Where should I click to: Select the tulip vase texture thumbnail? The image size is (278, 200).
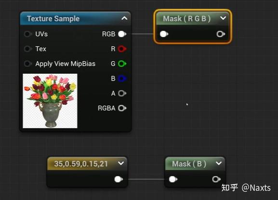tap(50, 101)
